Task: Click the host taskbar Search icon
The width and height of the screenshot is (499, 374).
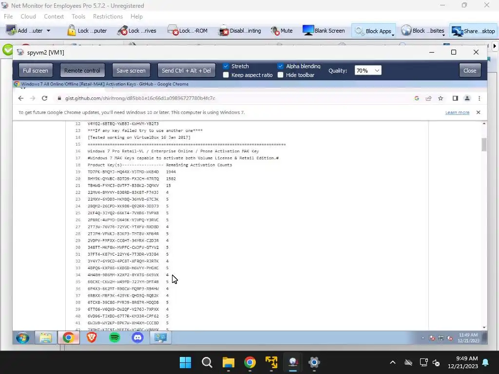Action: pos(207,362)
